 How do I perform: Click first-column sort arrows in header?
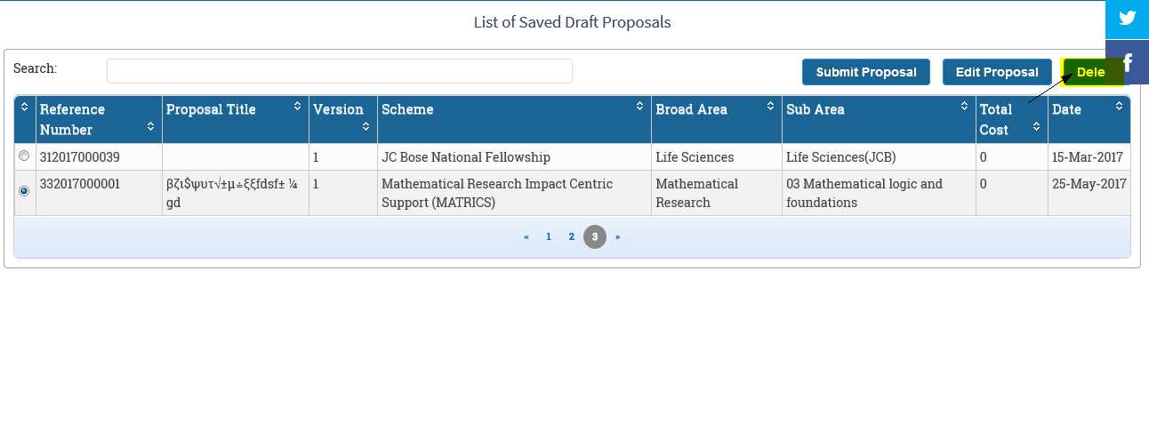(x=24, y=107)
